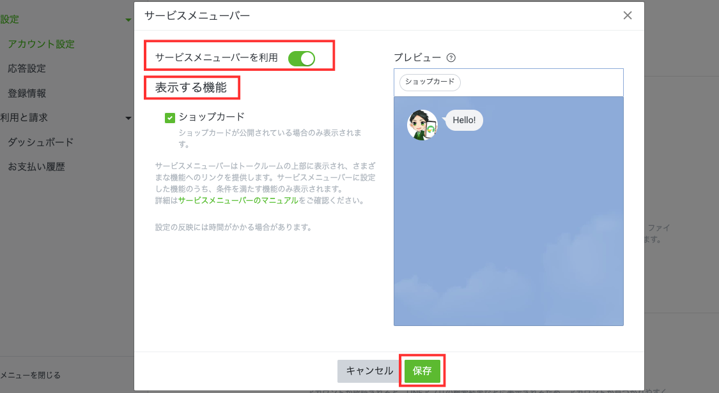This screenshot has height=393, width=719.
Task: Uncheck the ショップカード checkbox
Action: point(170,117)
